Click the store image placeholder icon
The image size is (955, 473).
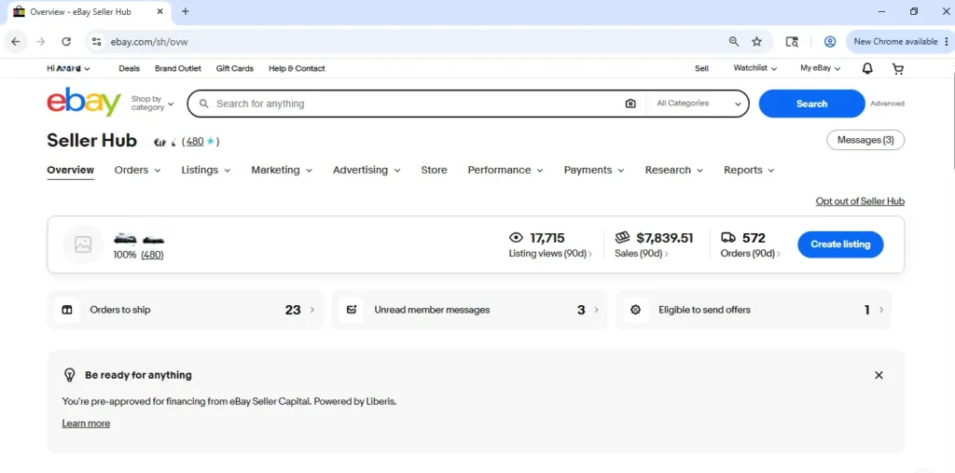[83, 244]
